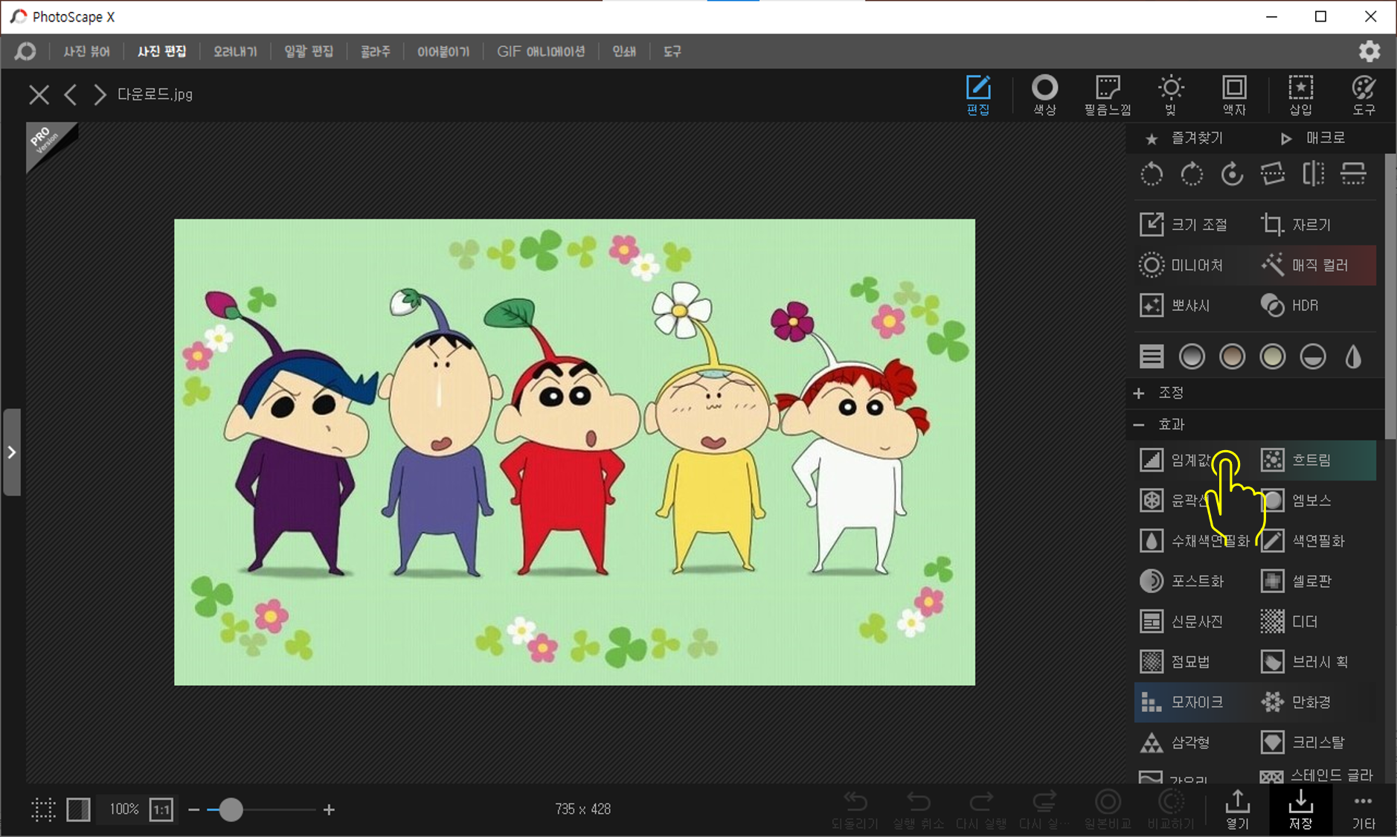Apply 디더 (Dither) effect
The height and width of the screenshot is (837, 1397).
click(1289, 620)
